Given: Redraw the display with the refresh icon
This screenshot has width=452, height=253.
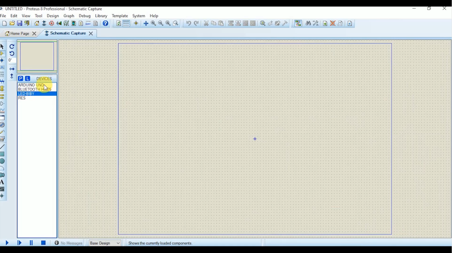Looking at the screenshot, I should (119, 23).
